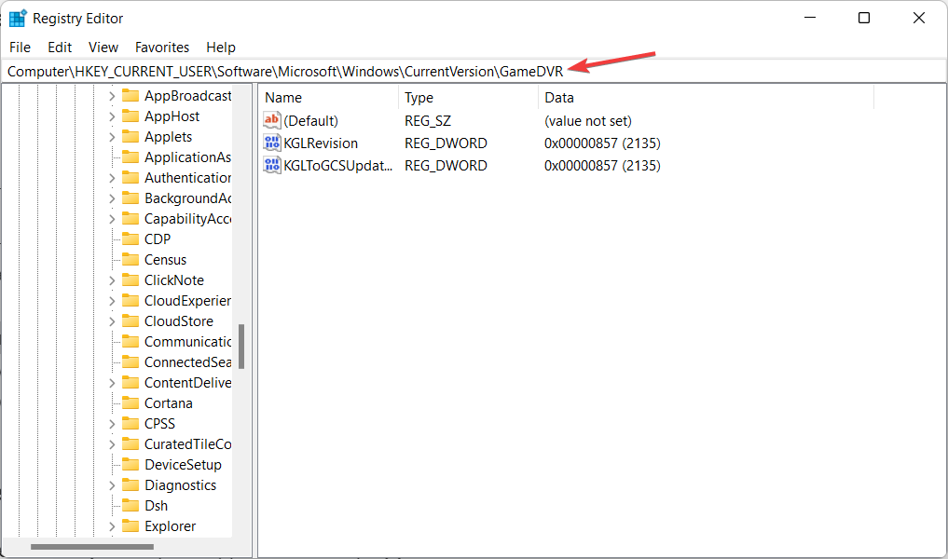Expand the CloudStore key

pyautogui.click(x=112, y=322)
